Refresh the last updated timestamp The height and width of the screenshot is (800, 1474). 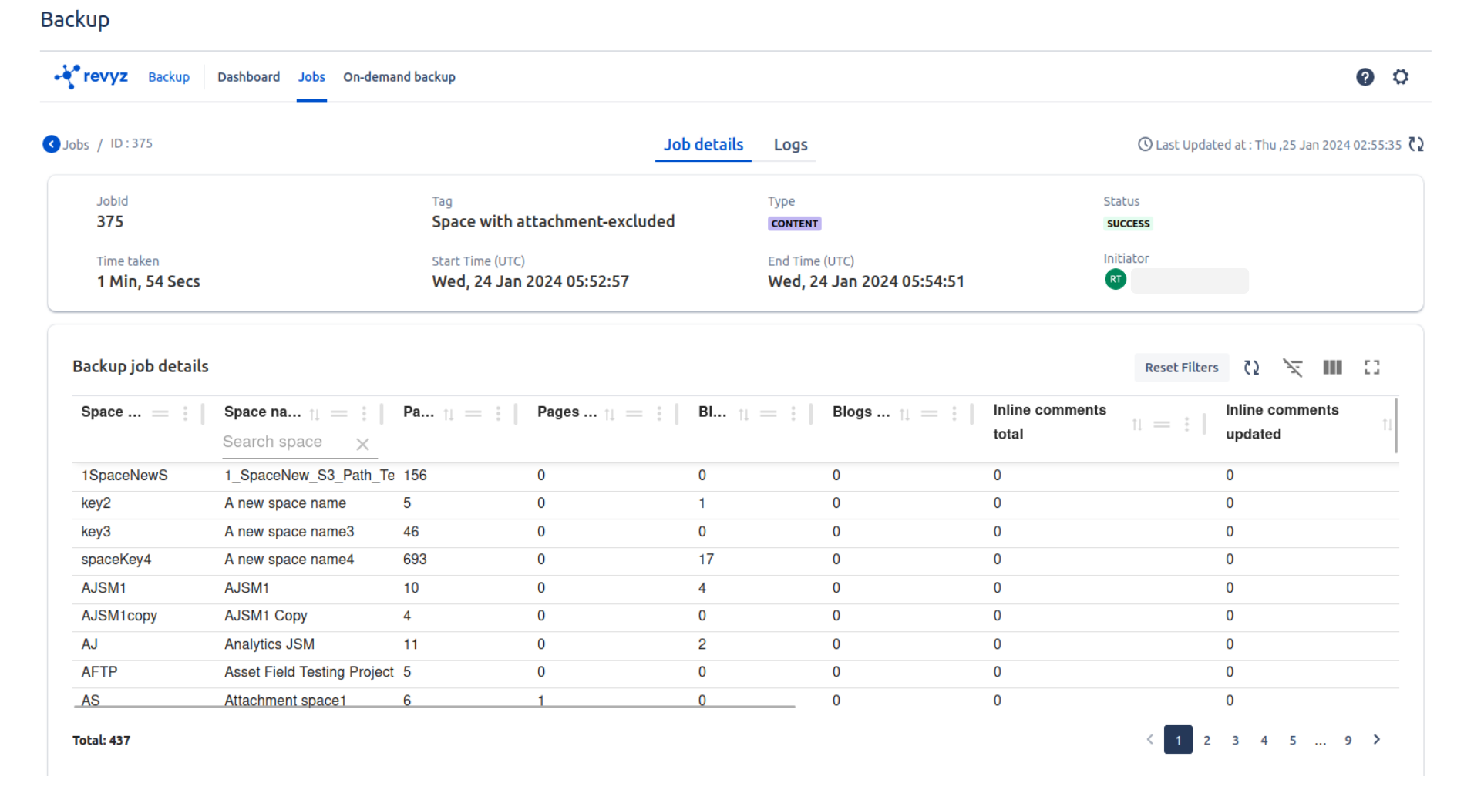pos(1416,144)
